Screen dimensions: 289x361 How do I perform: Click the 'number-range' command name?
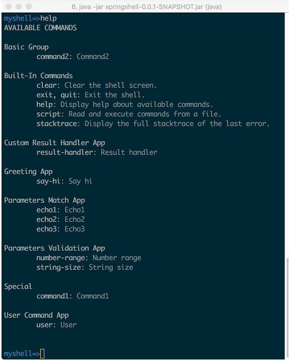(60, 258)
